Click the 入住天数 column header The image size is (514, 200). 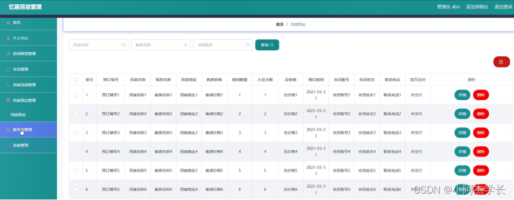click(x=265, y=79)
